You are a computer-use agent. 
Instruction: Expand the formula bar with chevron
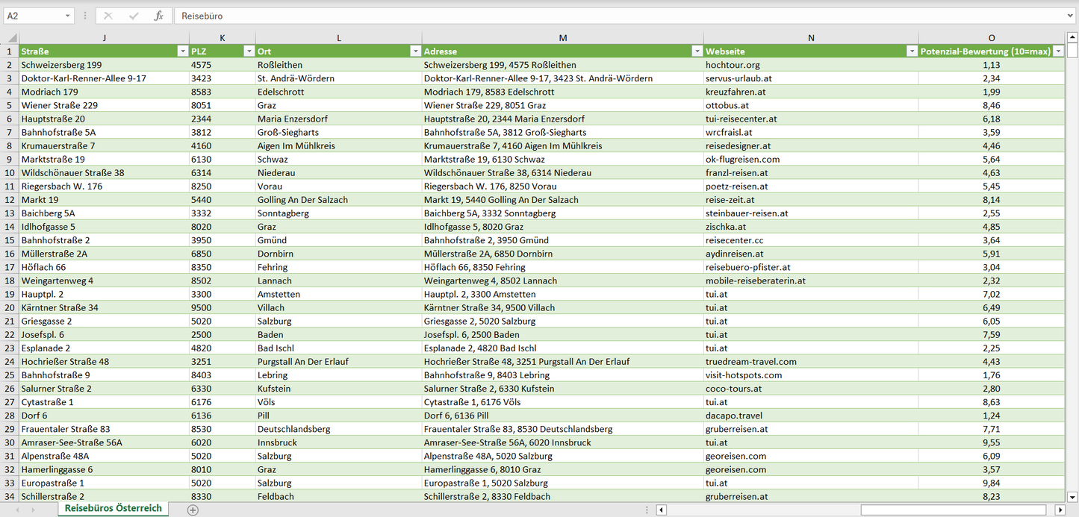coord(1071,16)
